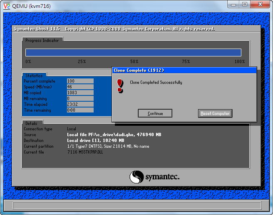Click the VNC icon in the title bar
This screenshot has width=273, height=215.
7,6
